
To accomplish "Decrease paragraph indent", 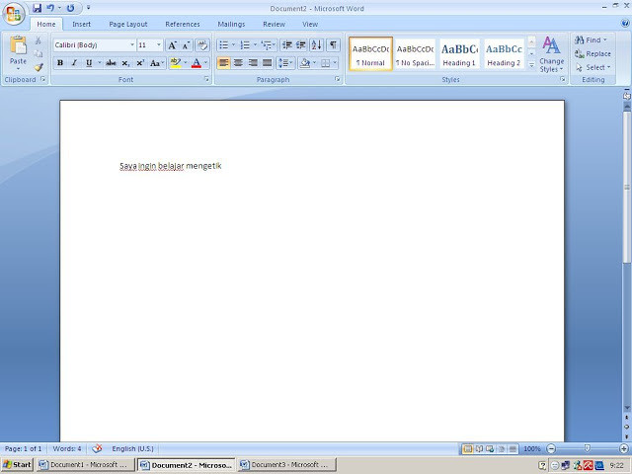I will tap(287, 44).
